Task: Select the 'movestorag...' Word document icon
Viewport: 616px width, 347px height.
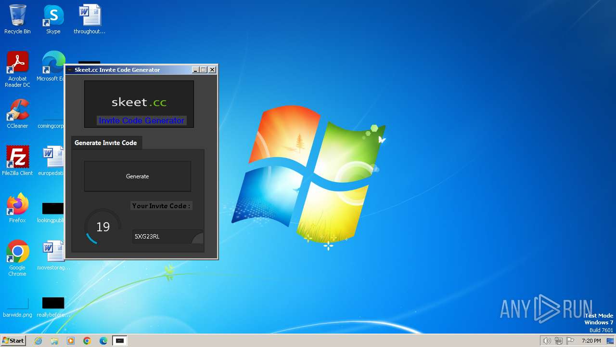Action: click(x=53, y=255)
